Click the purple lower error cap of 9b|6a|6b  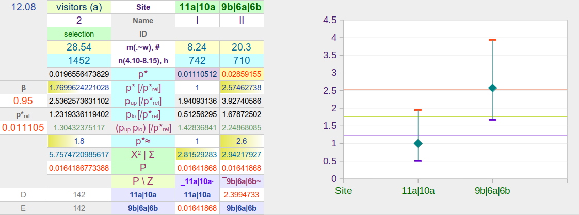tap(492, 120)
